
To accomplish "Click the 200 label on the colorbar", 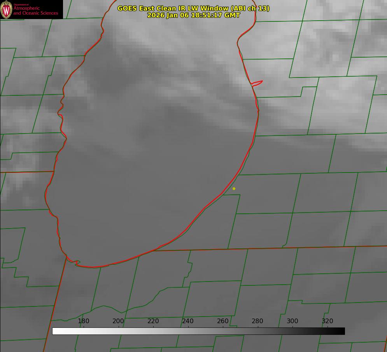I will coord(118,321).
